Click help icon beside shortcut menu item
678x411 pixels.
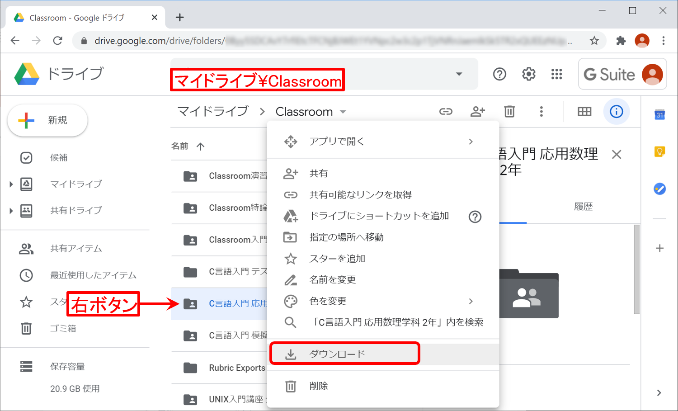pyautogui.click(x=475, y=217)
